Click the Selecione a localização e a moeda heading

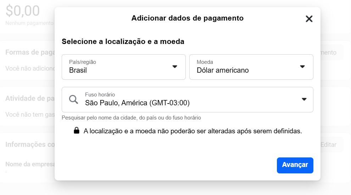123,41
